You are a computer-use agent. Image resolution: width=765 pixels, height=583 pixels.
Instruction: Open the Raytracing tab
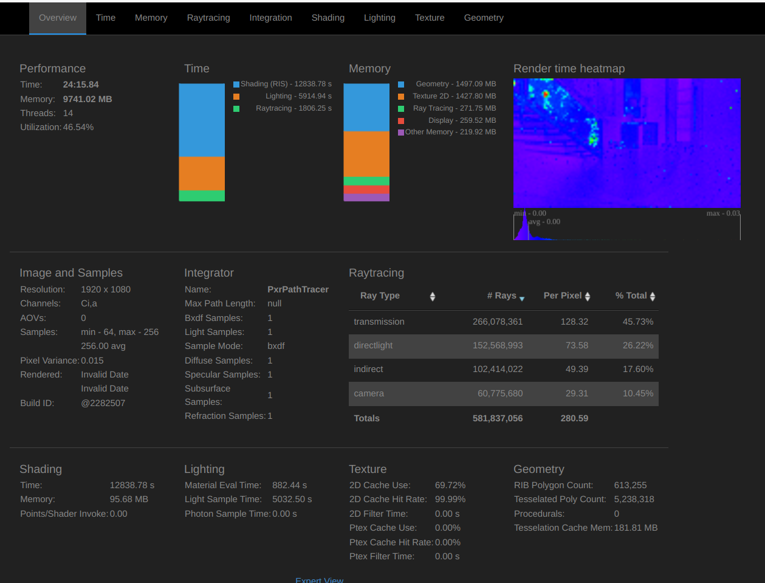(208, 18)
